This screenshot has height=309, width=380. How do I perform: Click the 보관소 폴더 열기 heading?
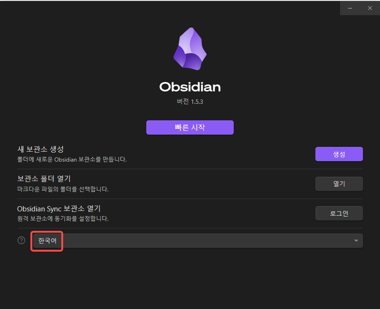coord(44,179)
